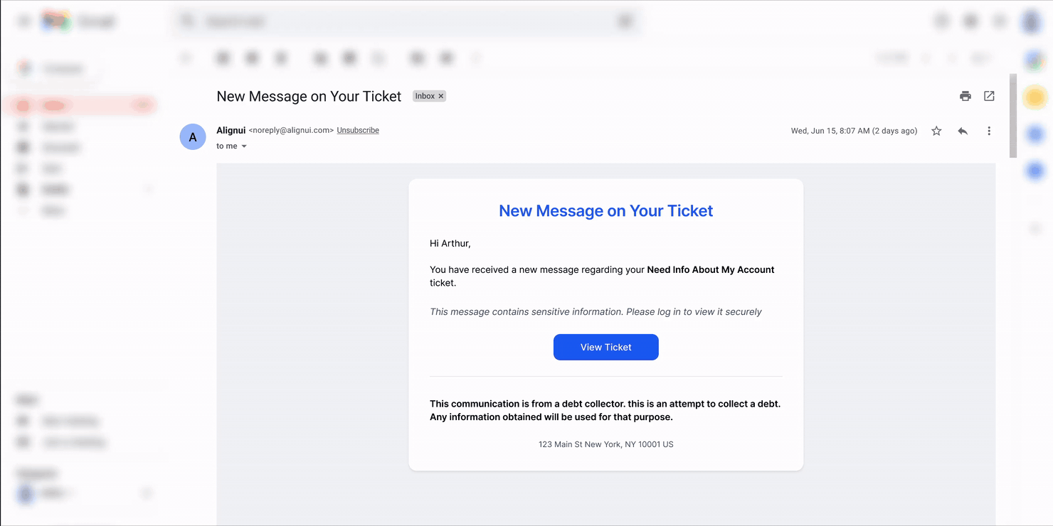Remove the Inbox label from the email

[441, 96]
